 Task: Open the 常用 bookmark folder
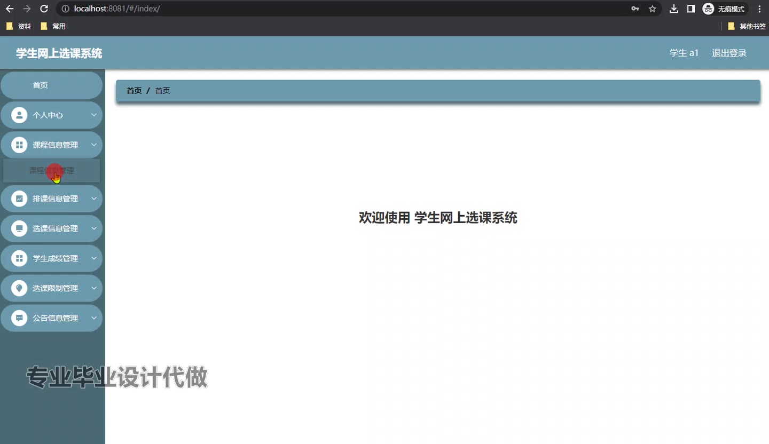tap(53, 26)
